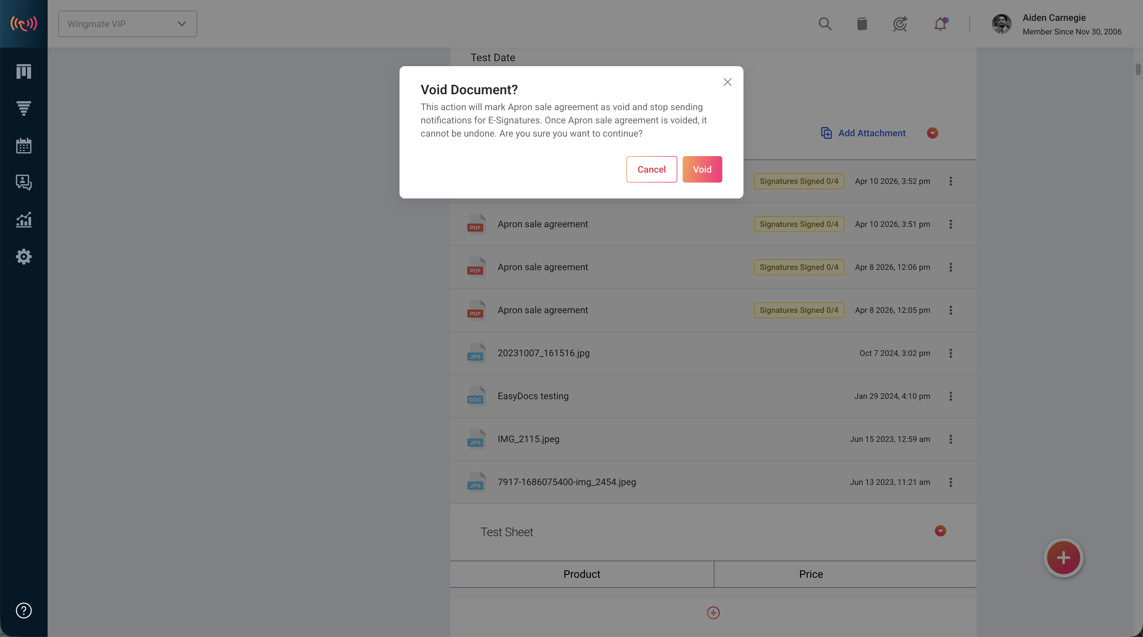This screenshot has height=637, width=1143.
Task: Click Signatures Signed 0/4 badge on Apr 8 12:06 pm row
Action: point(799,267)
